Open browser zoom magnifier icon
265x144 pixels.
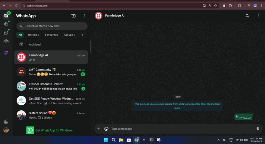(210, 6)
